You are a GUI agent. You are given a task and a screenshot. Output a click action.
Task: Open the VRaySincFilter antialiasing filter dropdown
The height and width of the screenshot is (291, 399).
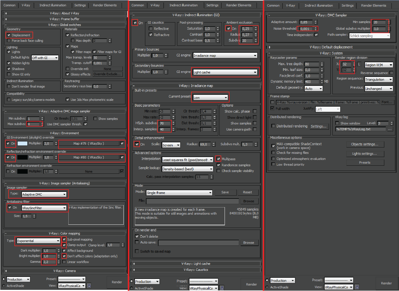coord(44,208)
